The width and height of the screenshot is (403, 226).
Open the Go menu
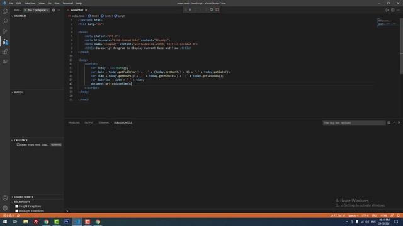(x=49, y=3)
